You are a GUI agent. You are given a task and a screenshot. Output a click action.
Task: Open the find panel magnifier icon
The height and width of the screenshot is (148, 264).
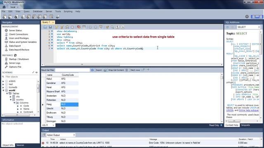coord(112,27)
